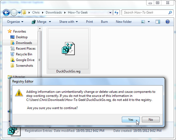The image size is (176, 140).
Task: Close the Explorer window
Action: pyautogui.click(x=168, y=3)
